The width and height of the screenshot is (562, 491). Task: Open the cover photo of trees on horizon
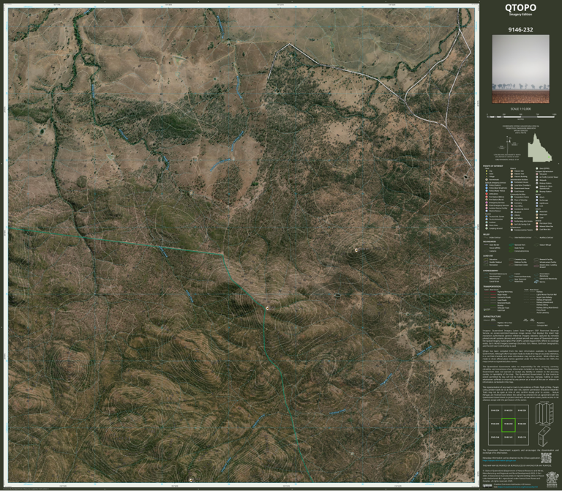520,69
